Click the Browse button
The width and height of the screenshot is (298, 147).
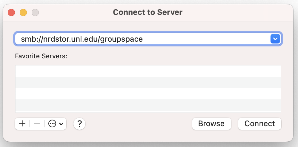click(211, 124)
